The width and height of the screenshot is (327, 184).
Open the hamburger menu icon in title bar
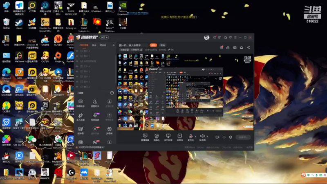[x=235, y=38]
